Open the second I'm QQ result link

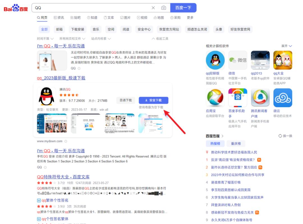61,151
